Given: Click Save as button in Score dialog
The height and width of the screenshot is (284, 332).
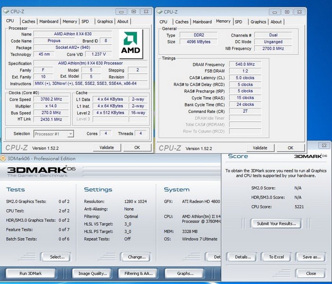Looking at the screenshot, I should point(312,257).
